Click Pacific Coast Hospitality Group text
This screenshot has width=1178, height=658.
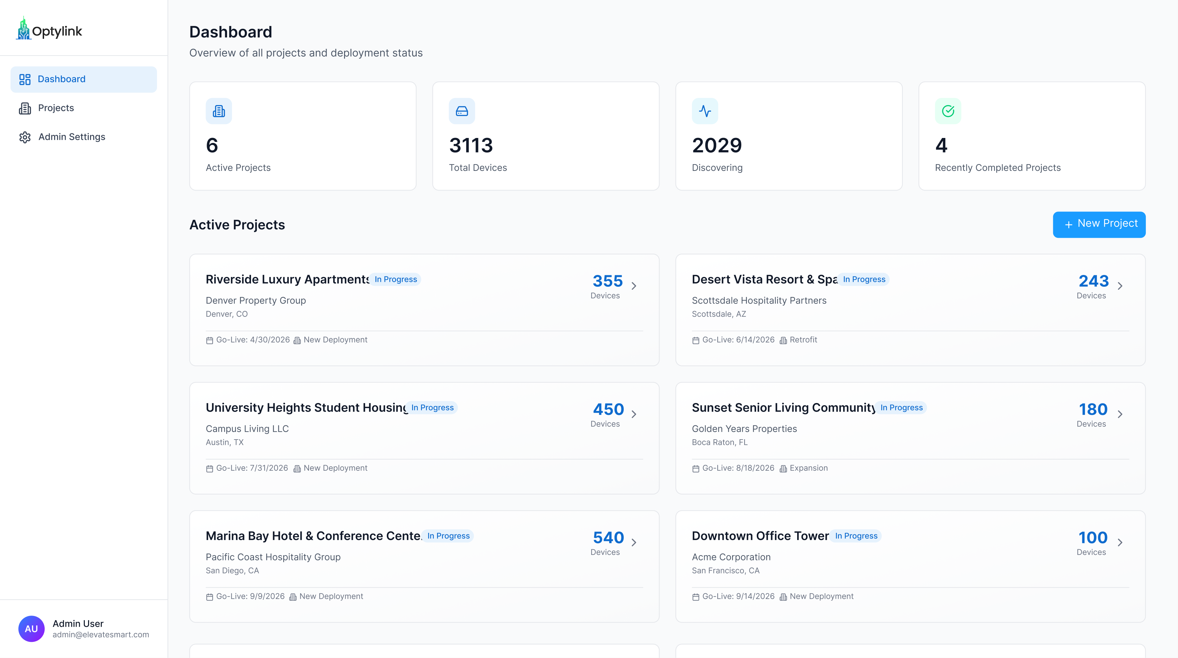273,557
